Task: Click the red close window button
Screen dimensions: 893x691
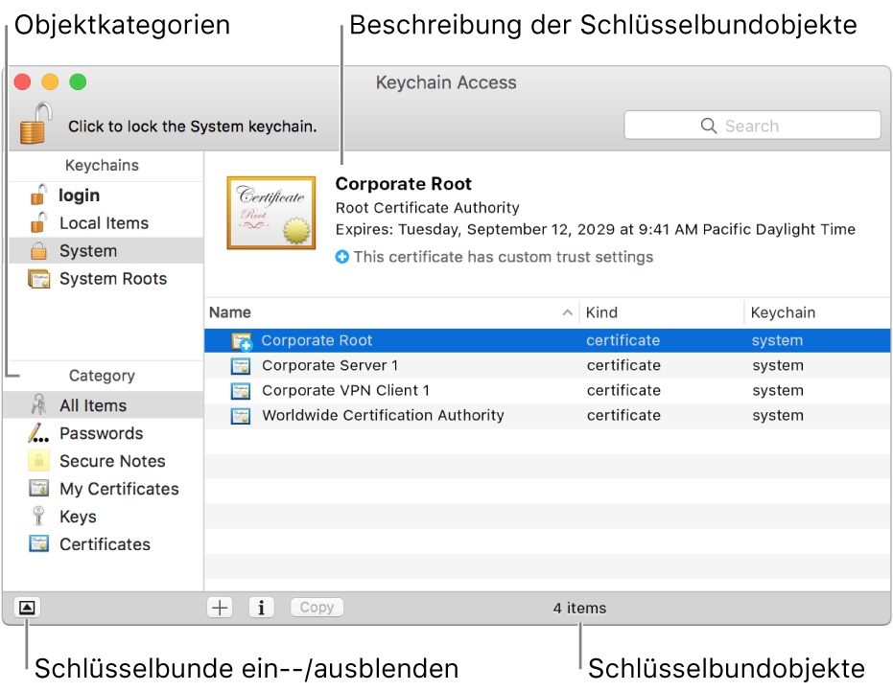Action: [22, 82]
